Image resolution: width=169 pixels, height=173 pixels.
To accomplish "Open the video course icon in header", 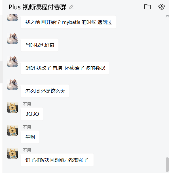I will pos(162,7).
